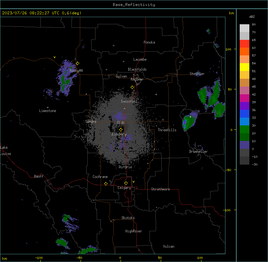Click the -30 value on dBZ scale
The image size is (268, 262).
click(x=255, y=164)
